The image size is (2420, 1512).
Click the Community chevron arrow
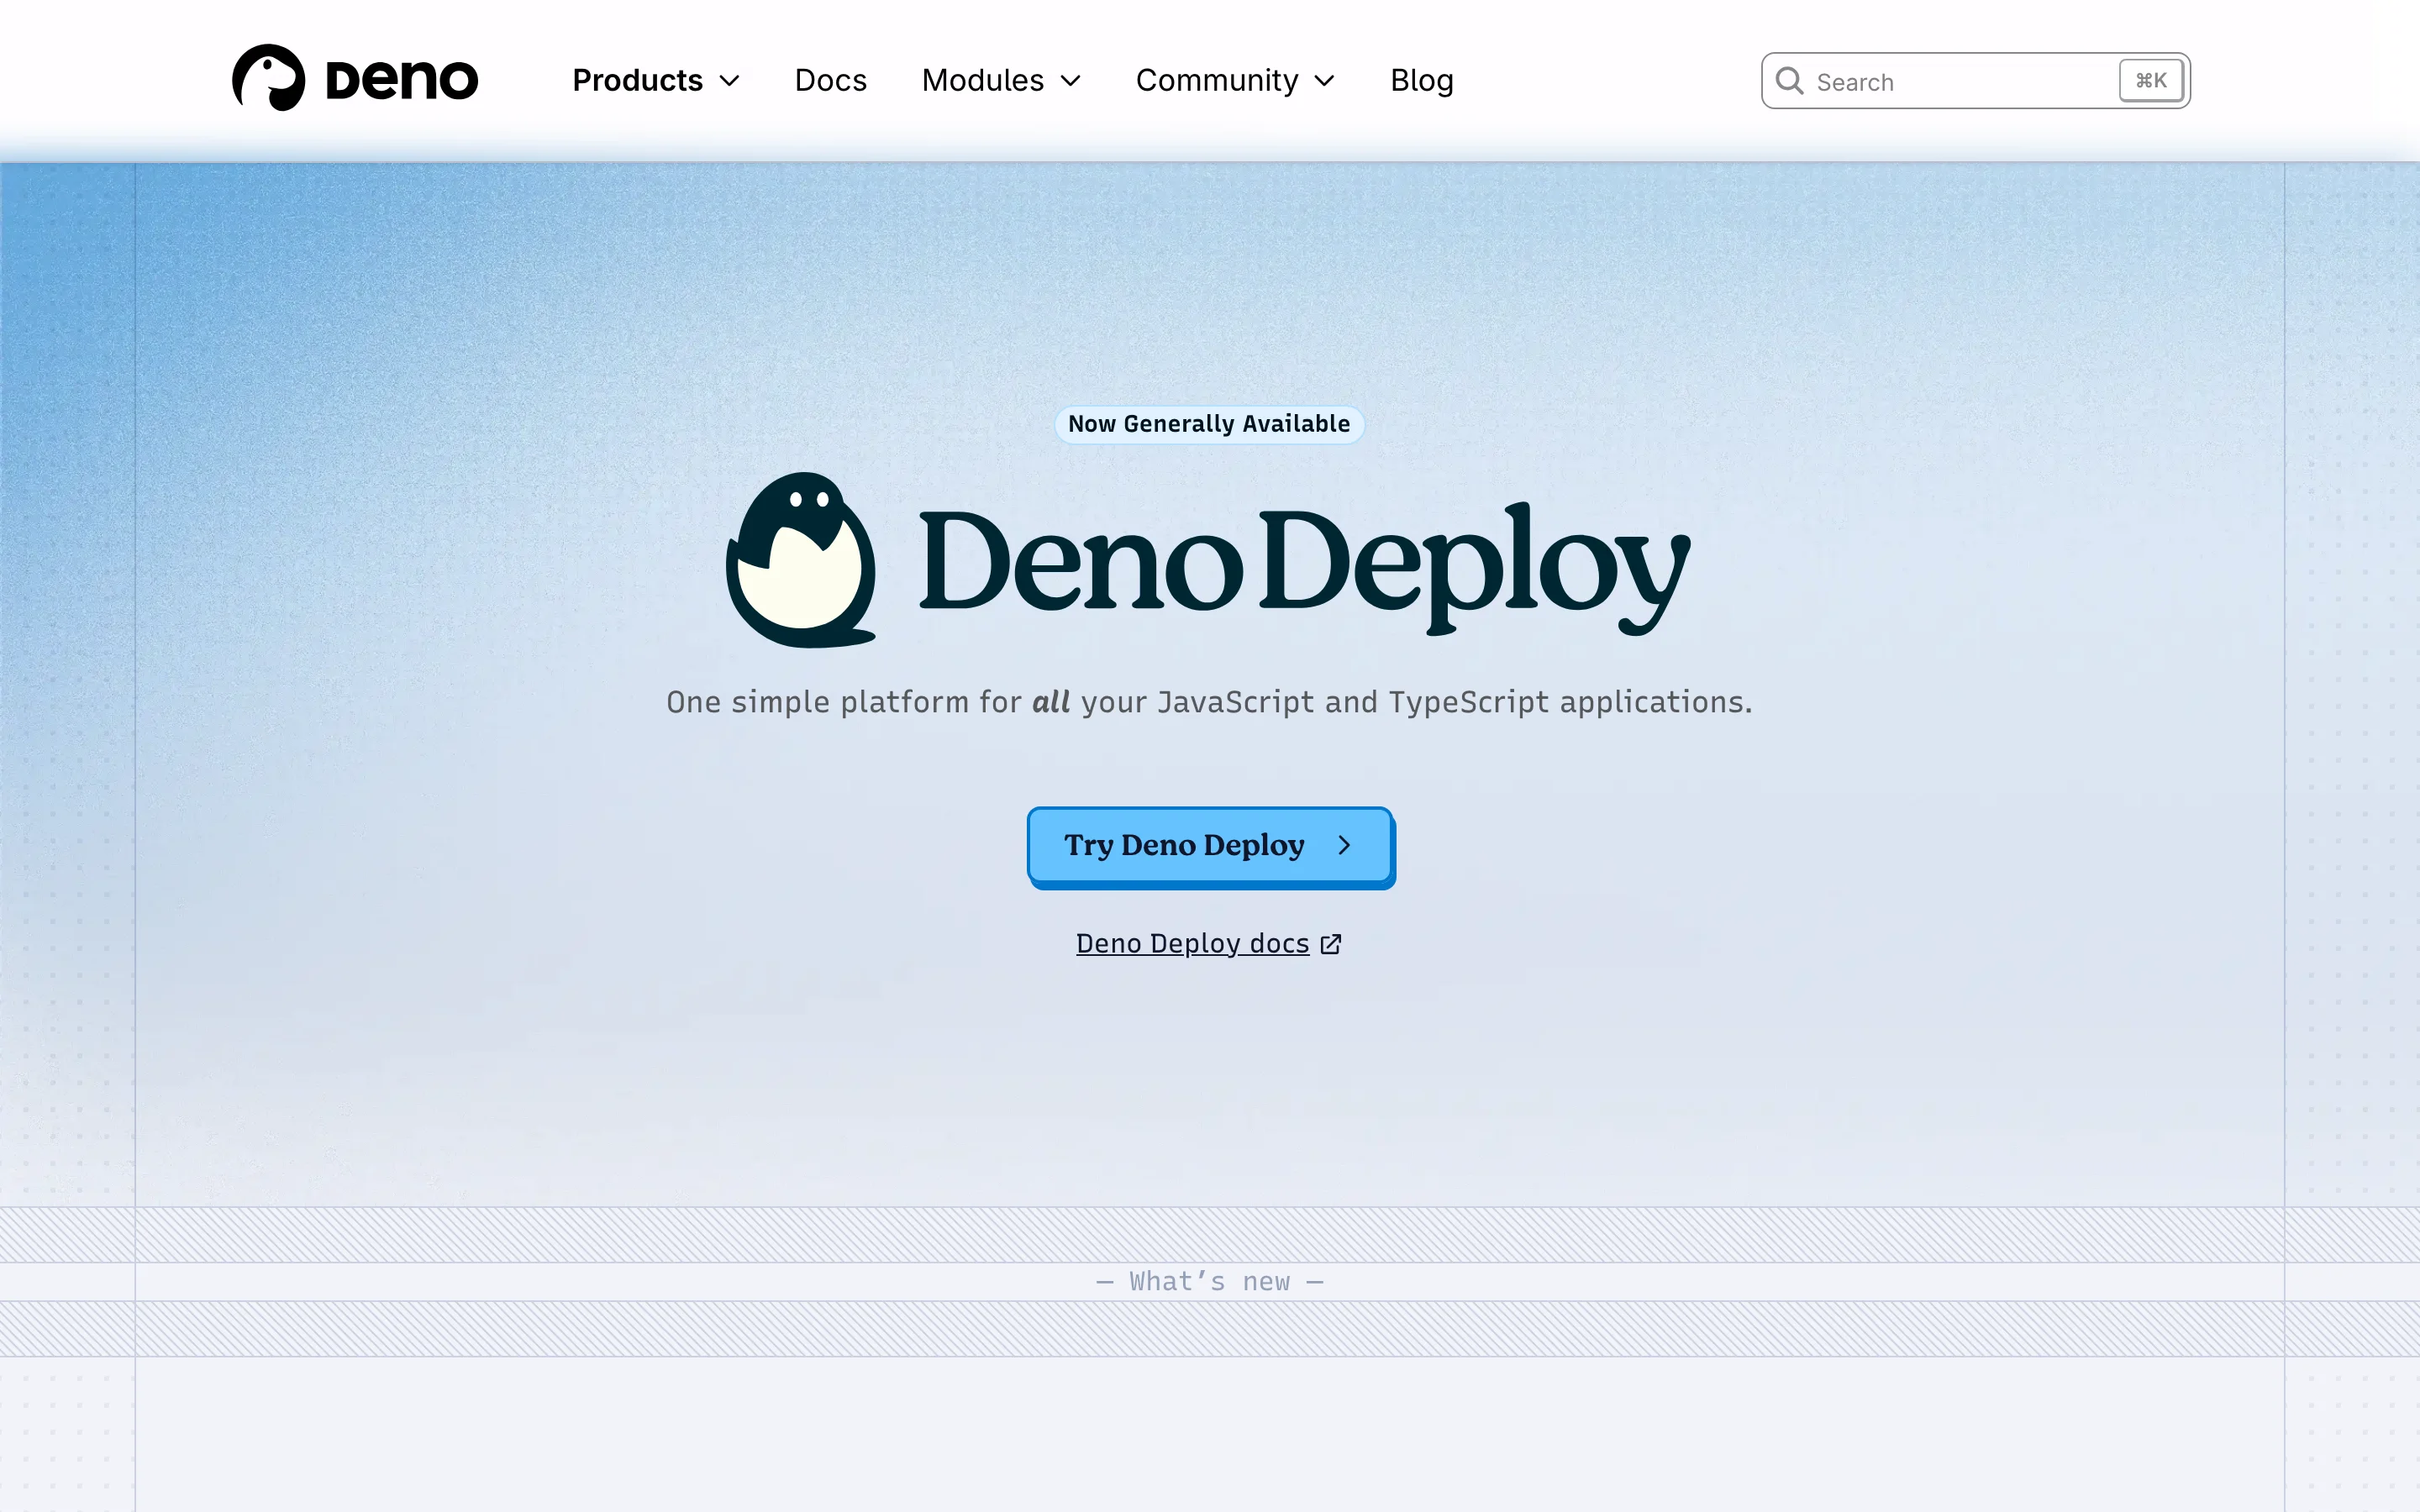coord(1325,80)
